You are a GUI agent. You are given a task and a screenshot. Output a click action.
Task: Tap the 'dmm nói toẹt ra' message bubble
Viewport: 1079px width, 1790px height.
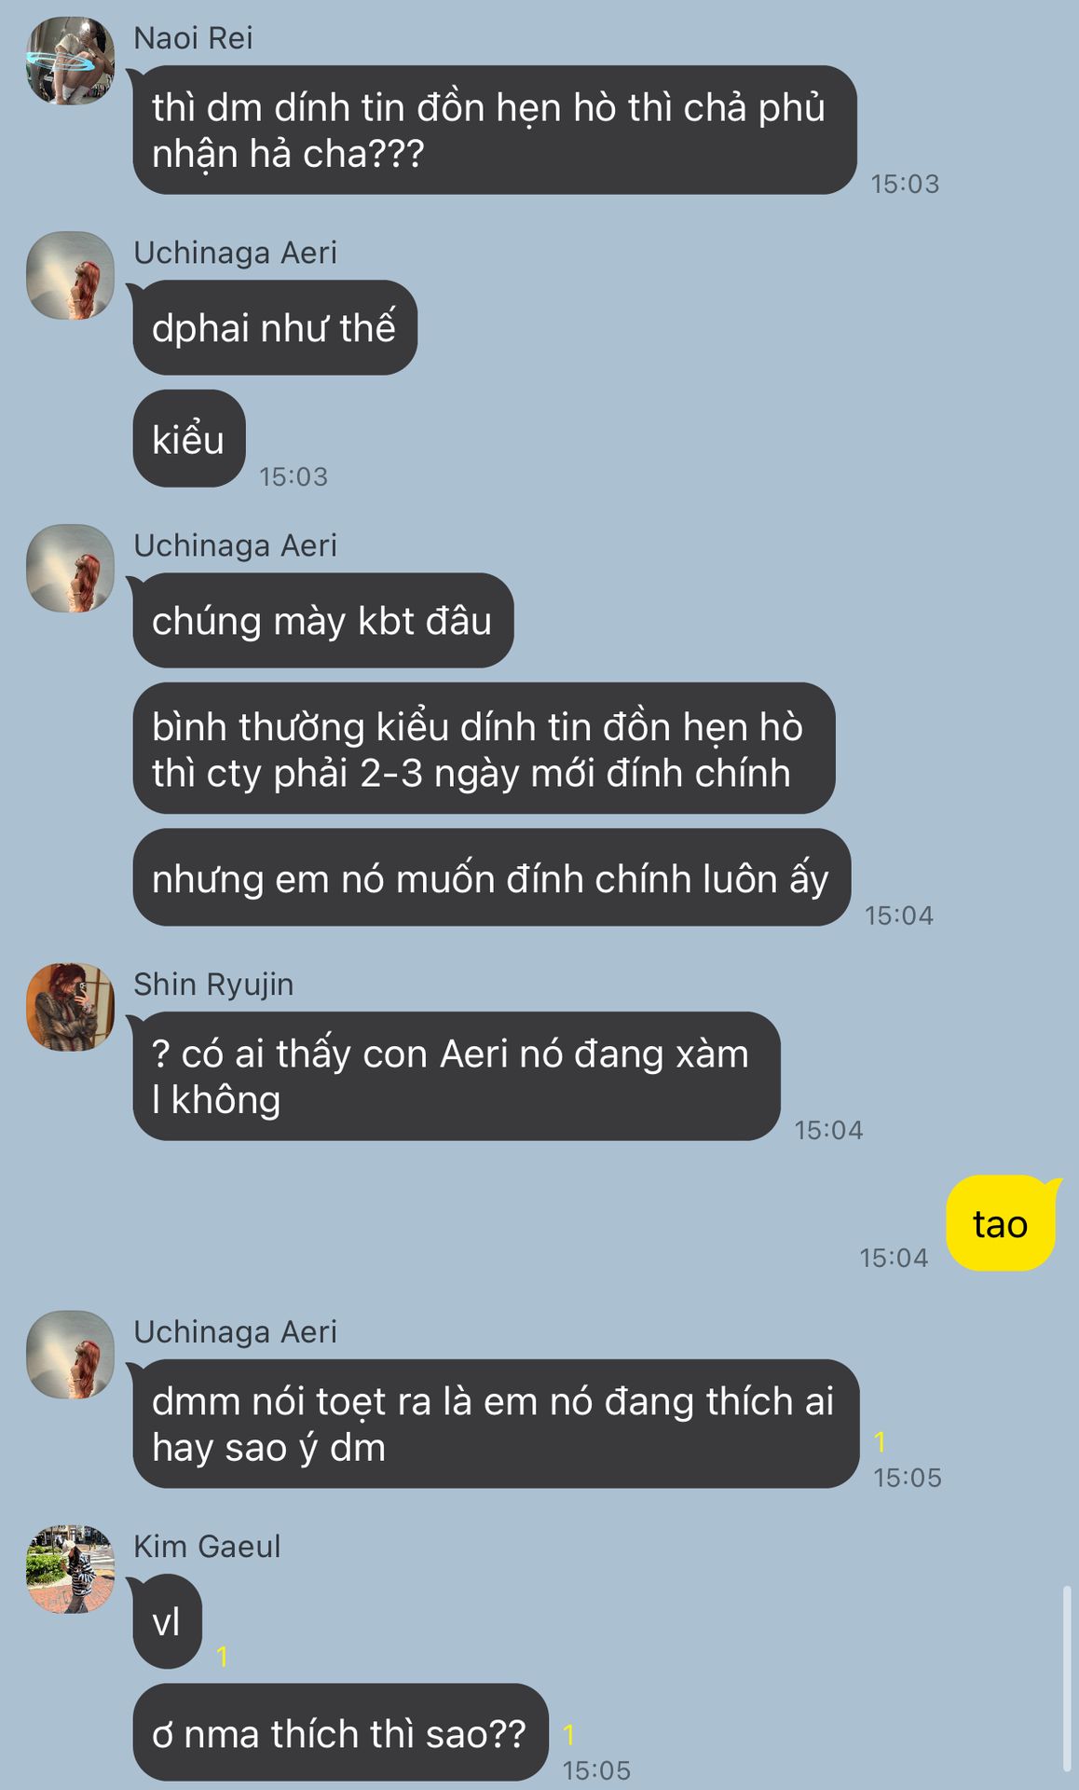click(495, 1424)
